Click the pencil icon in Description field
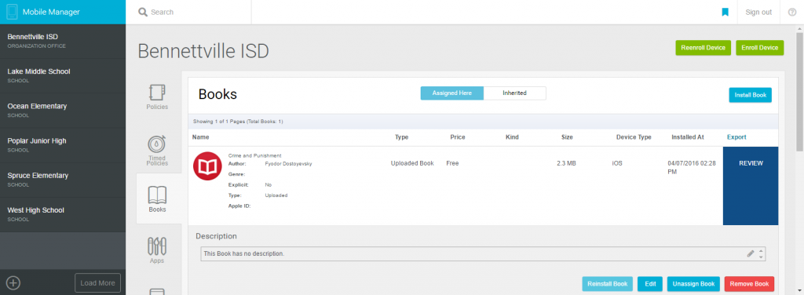 coord(751,253)
